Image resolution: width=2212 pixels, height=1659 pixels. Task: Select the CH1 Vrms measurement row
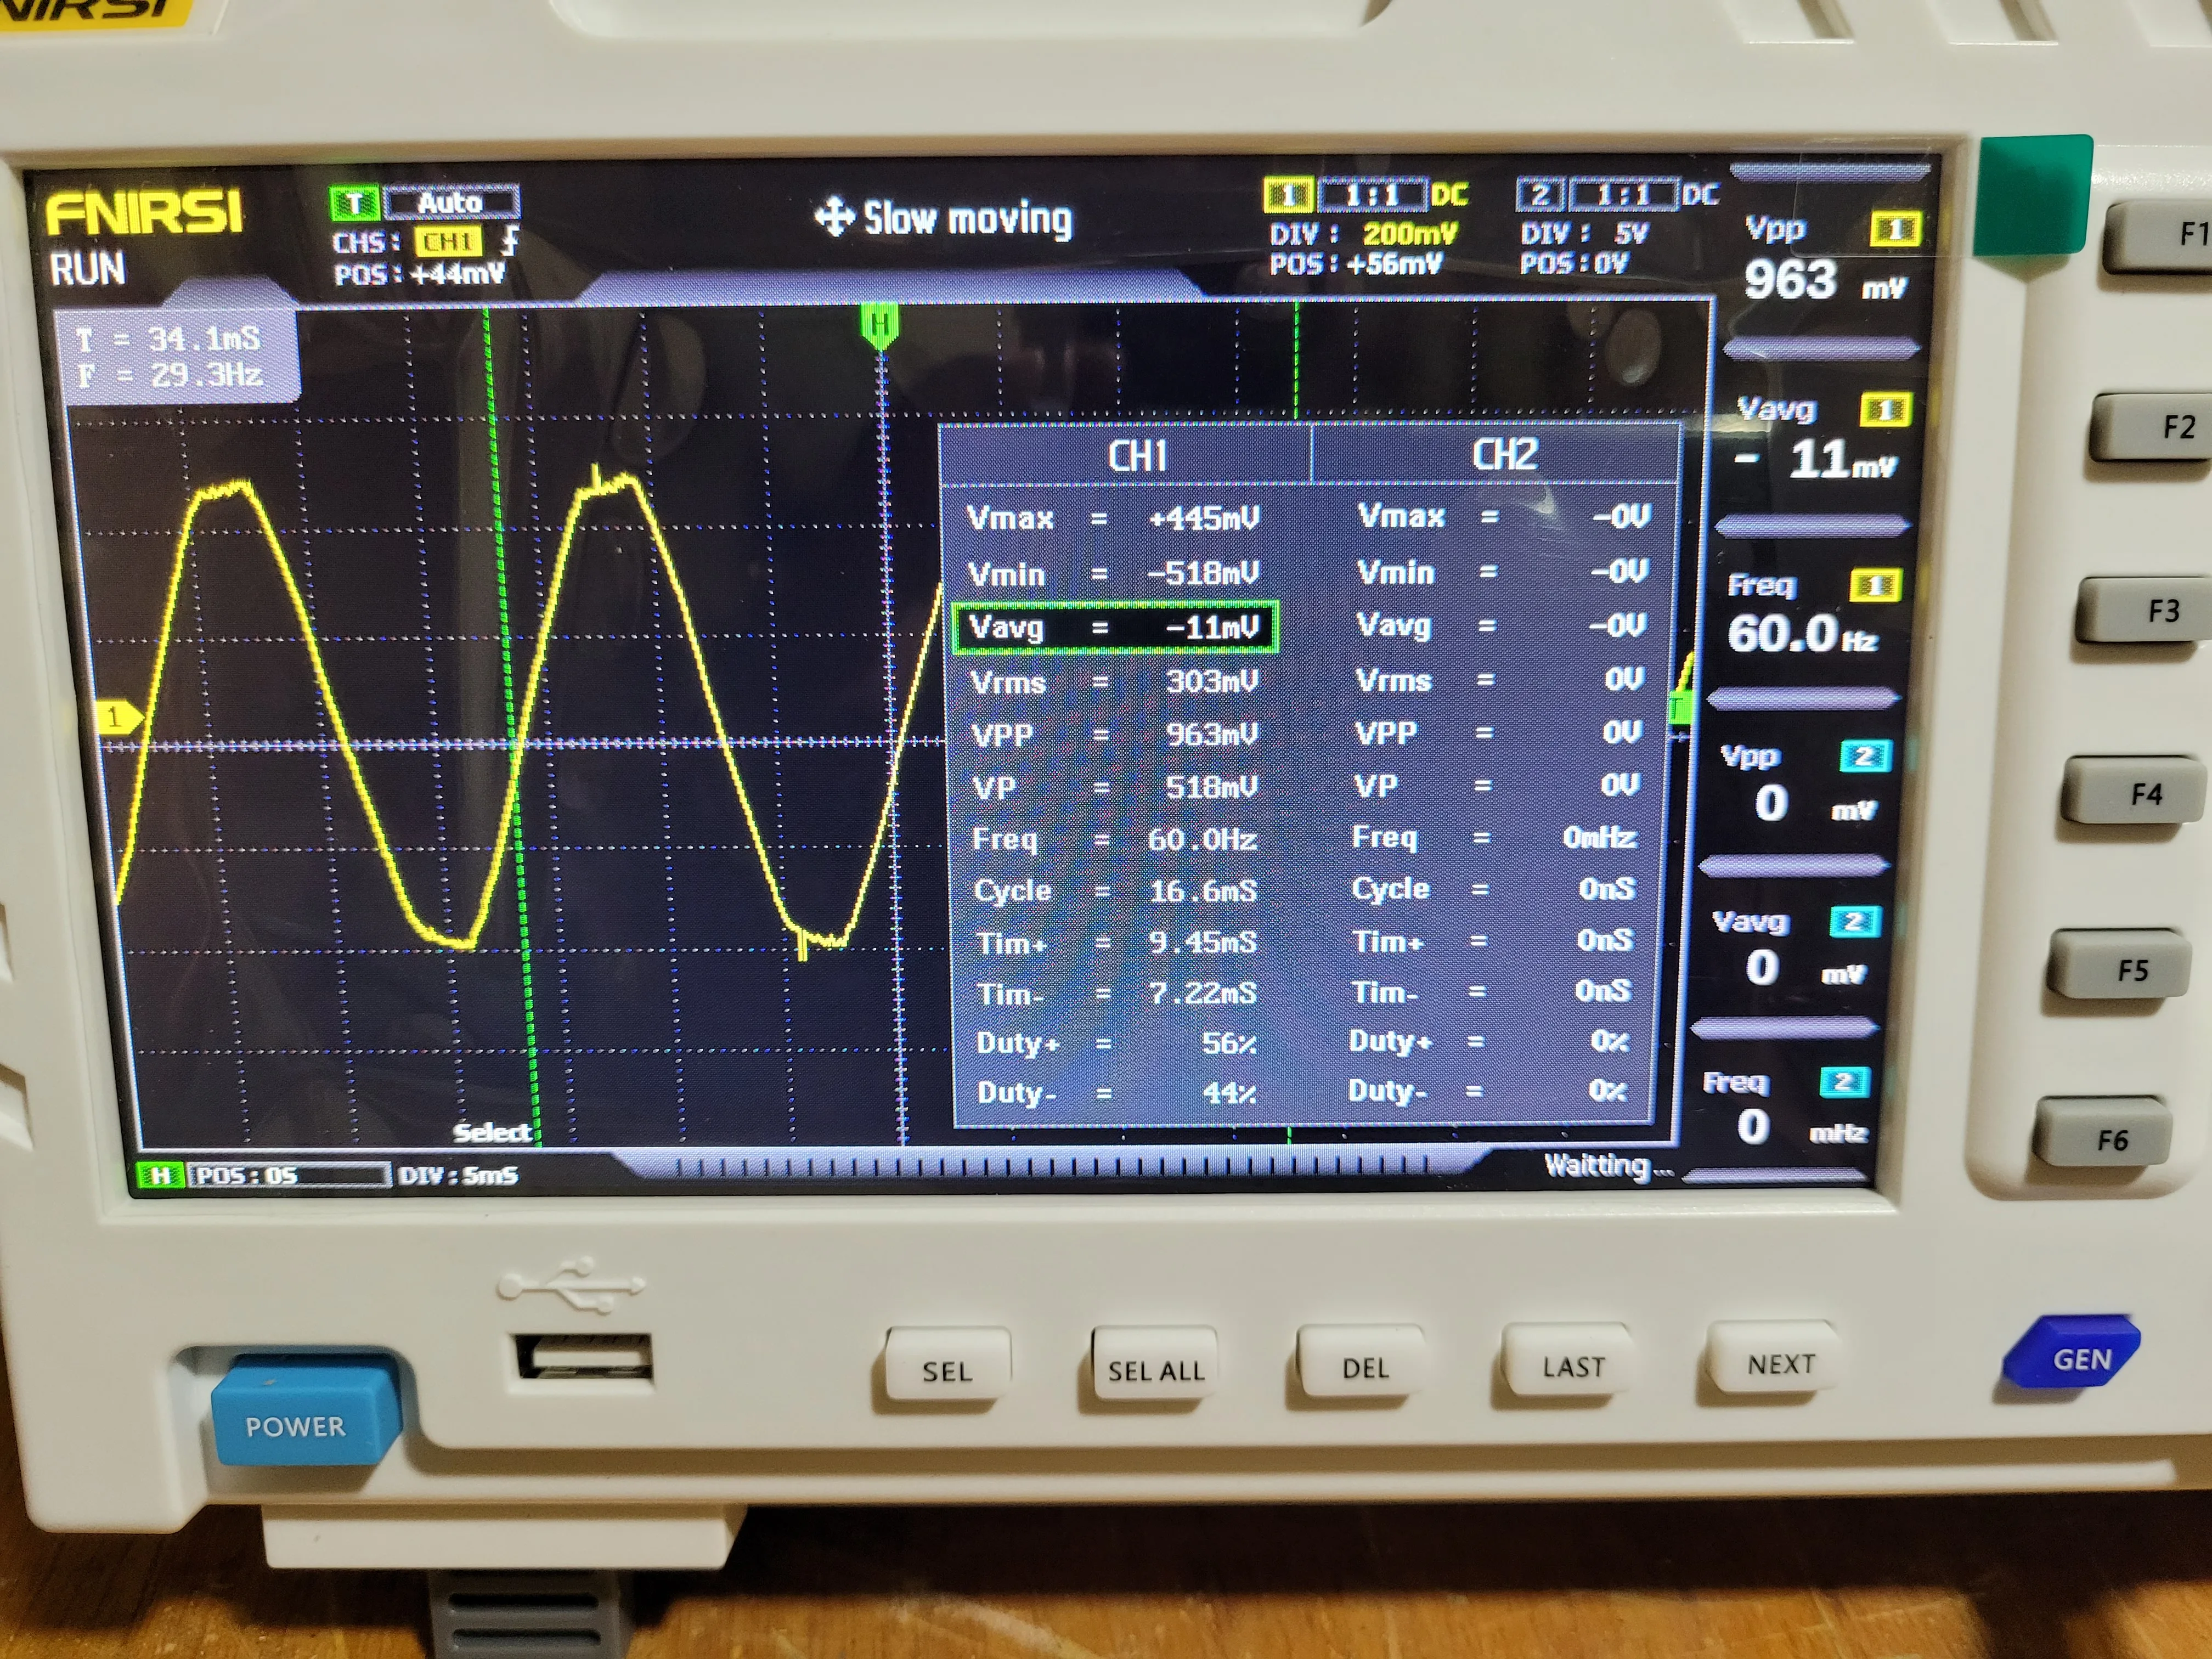tap(1114, 682)
